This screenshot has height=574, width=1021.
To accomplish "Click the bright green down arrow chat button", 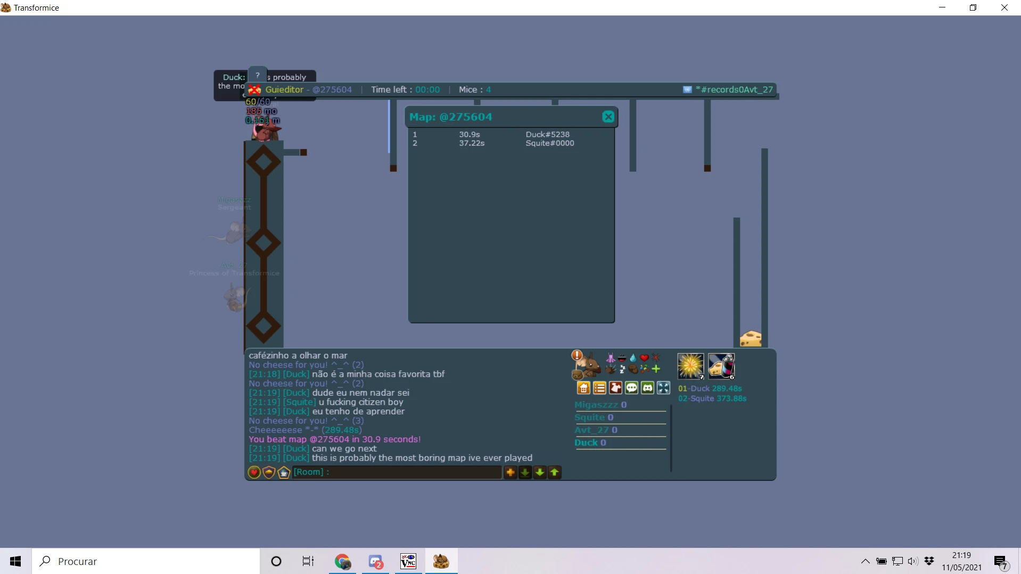I will [540, 472].
